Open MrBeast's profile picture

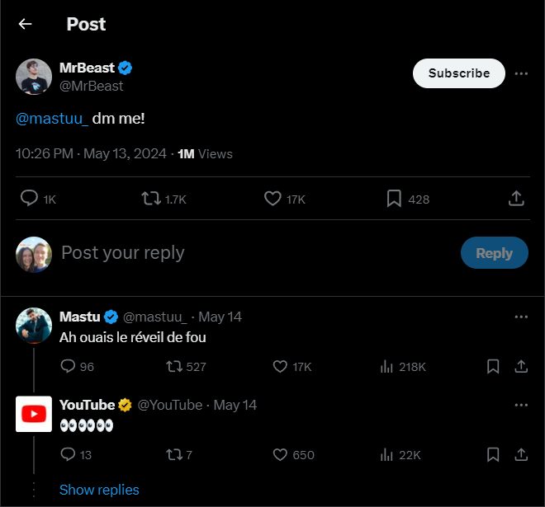[34, 77]
